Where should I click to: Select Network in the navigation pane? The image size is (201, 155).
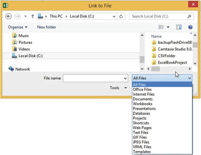click(x=22, y=69)
